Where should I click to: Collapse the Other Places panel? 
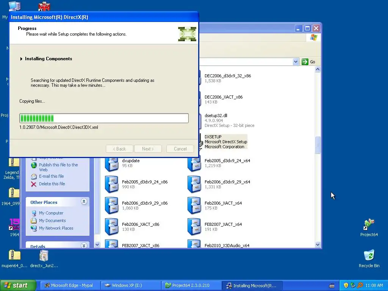tap(84, 202)
